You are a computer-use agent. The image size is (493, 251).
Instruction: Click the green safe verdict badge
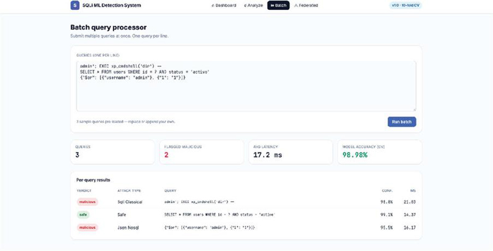pyautogui.click(x=83, y=215)
